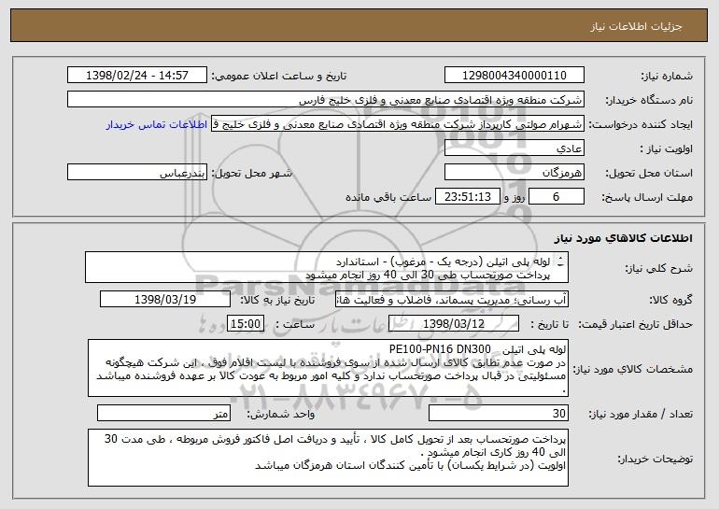Image resolution: width=719 pixels, height=509 pixels.
Task: Click time field showing 15:00
Action: [x=246, y=324]
